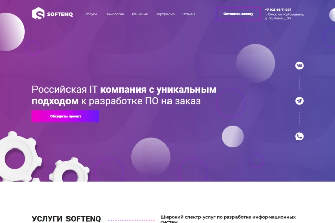
Task: Click the hero headline about Российская IT компания
Action: [x=124, y=95]
